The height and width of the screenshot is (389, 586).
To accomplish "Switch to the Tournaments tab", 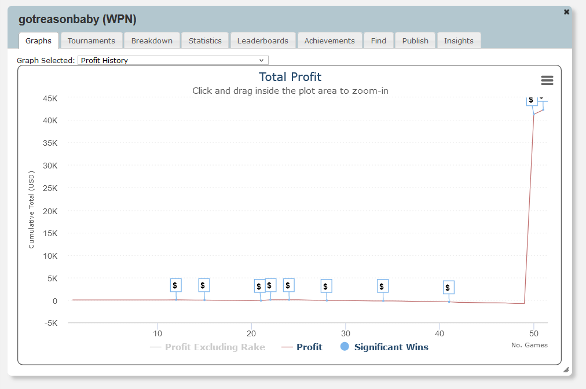I will (x=91, y=41).
